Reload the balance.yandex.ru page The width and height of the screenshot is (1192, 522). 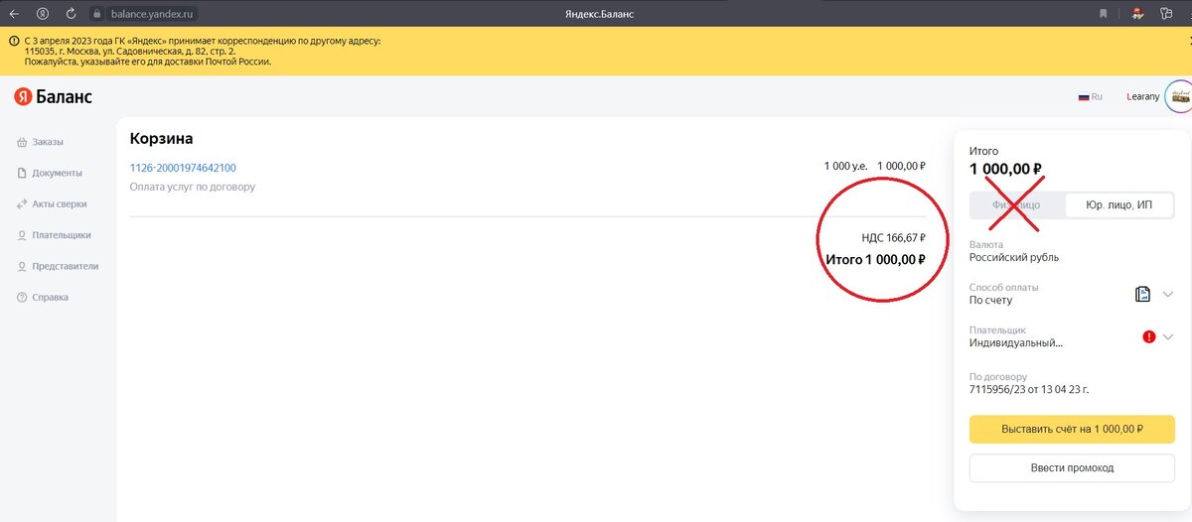click(71, 14)
